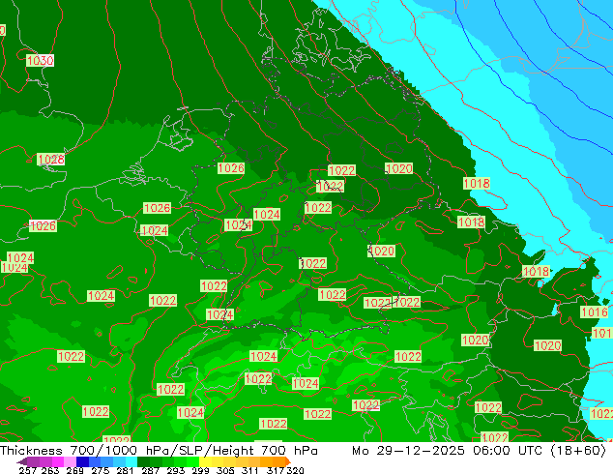
Task: Click the 275 legend value
Action: [101, 470]
